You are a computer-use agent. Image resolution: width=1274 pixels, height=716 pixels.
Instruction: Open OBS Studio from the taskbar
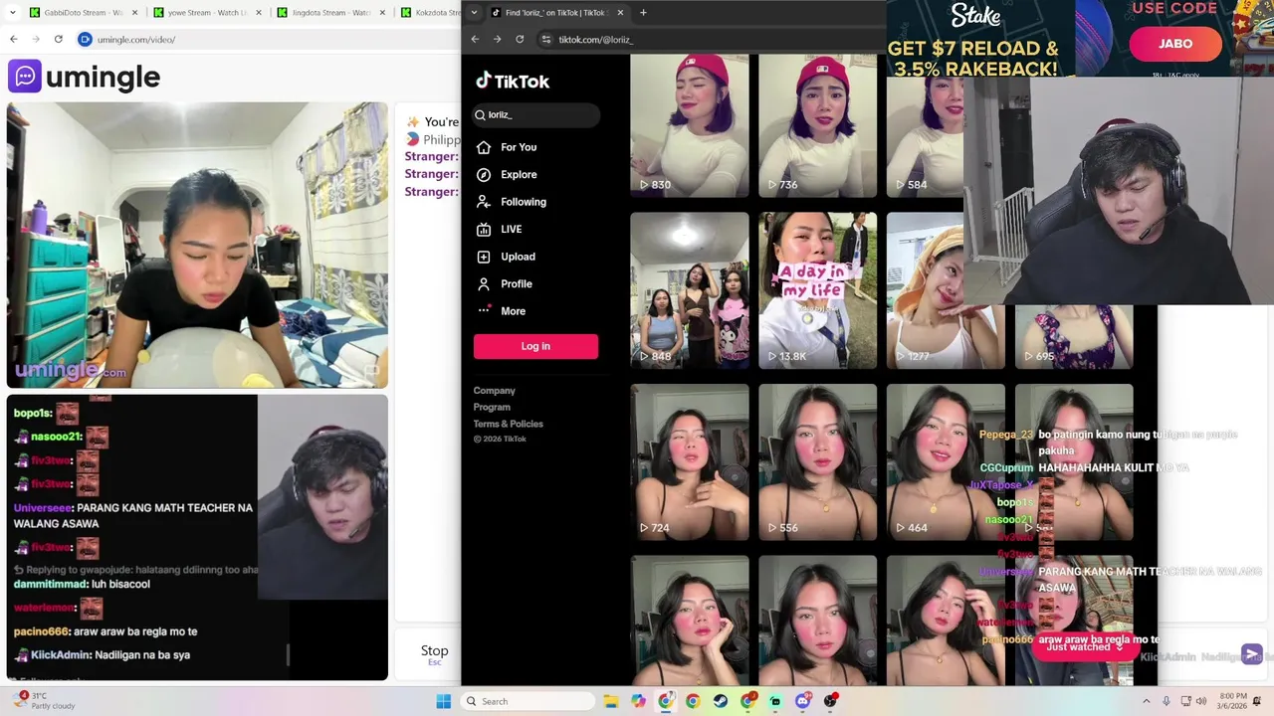click(x=830, y=701)
